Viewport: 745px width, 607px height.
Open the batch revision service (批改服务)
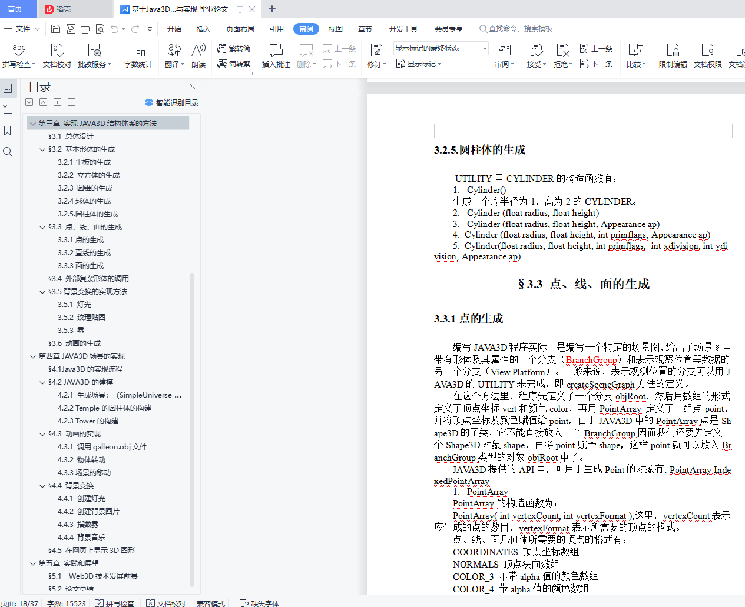pos(94,56)
